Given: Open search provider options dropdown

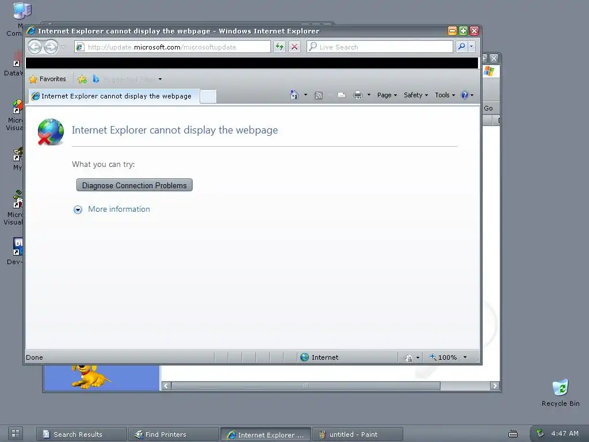Looking at the screenshot, I should click(x=472, y=47).
